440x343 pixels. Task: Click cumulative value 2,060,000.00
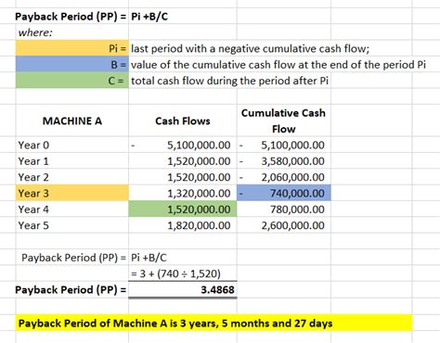[284, 177]
